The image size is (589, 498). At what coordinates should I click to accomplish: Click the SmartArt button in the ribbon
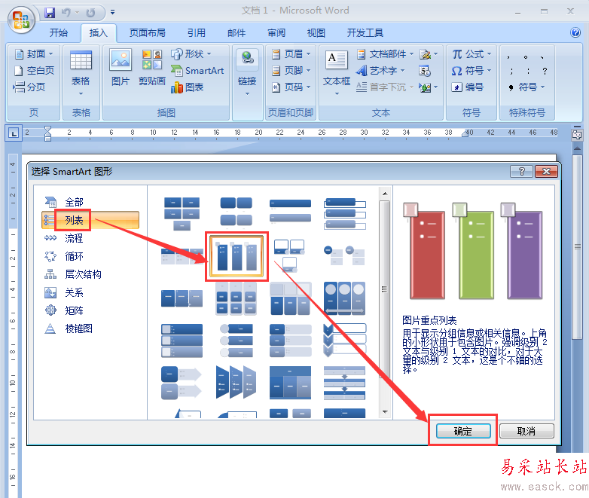[x=197, y=71]
